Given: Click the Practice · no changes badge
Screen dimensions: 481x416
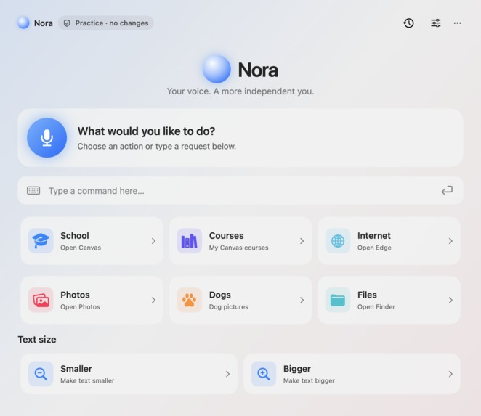Looking at the screenshot, I should coord(106,23).
